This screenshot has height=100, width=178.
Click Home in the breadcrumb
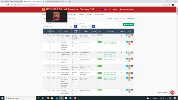coord(111,19)
